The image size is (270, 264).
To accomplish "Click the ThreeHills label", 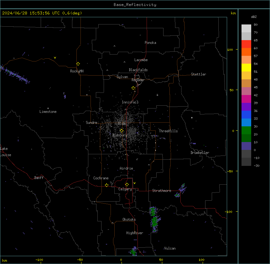I will 168,131.
